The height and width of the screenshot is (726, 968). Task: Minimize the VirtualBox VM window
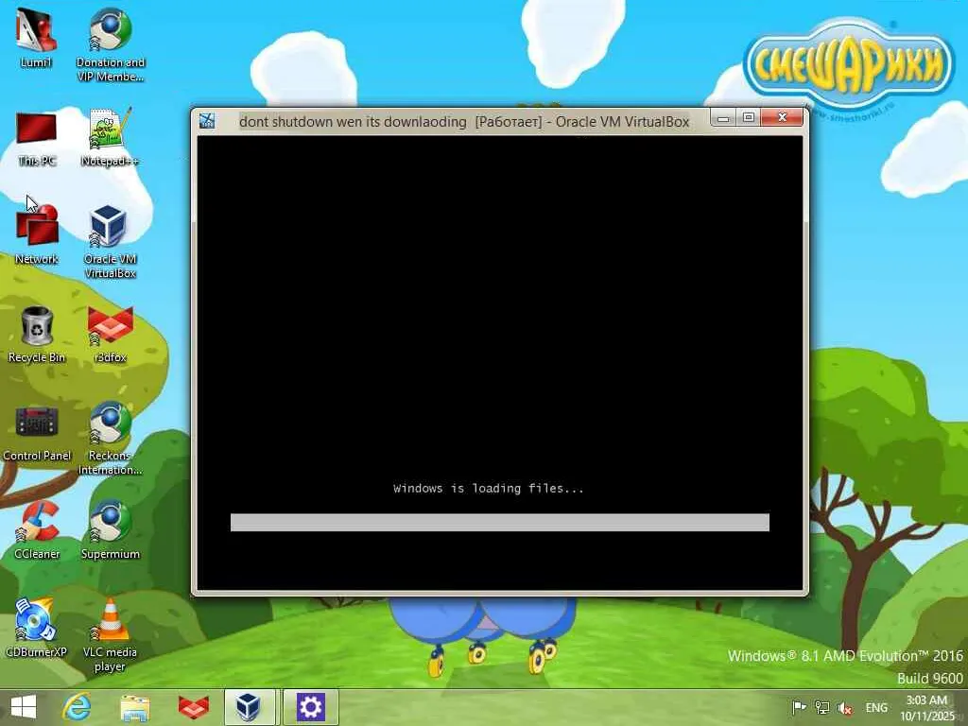coord(723,116)
